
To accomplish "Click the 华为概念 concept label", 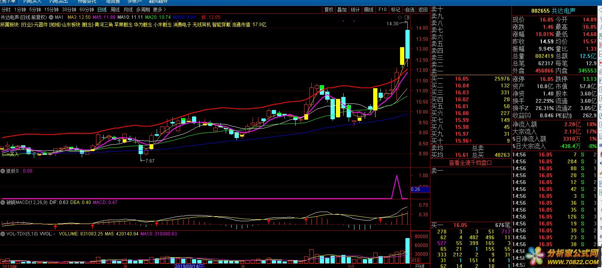I will [143, 25].
